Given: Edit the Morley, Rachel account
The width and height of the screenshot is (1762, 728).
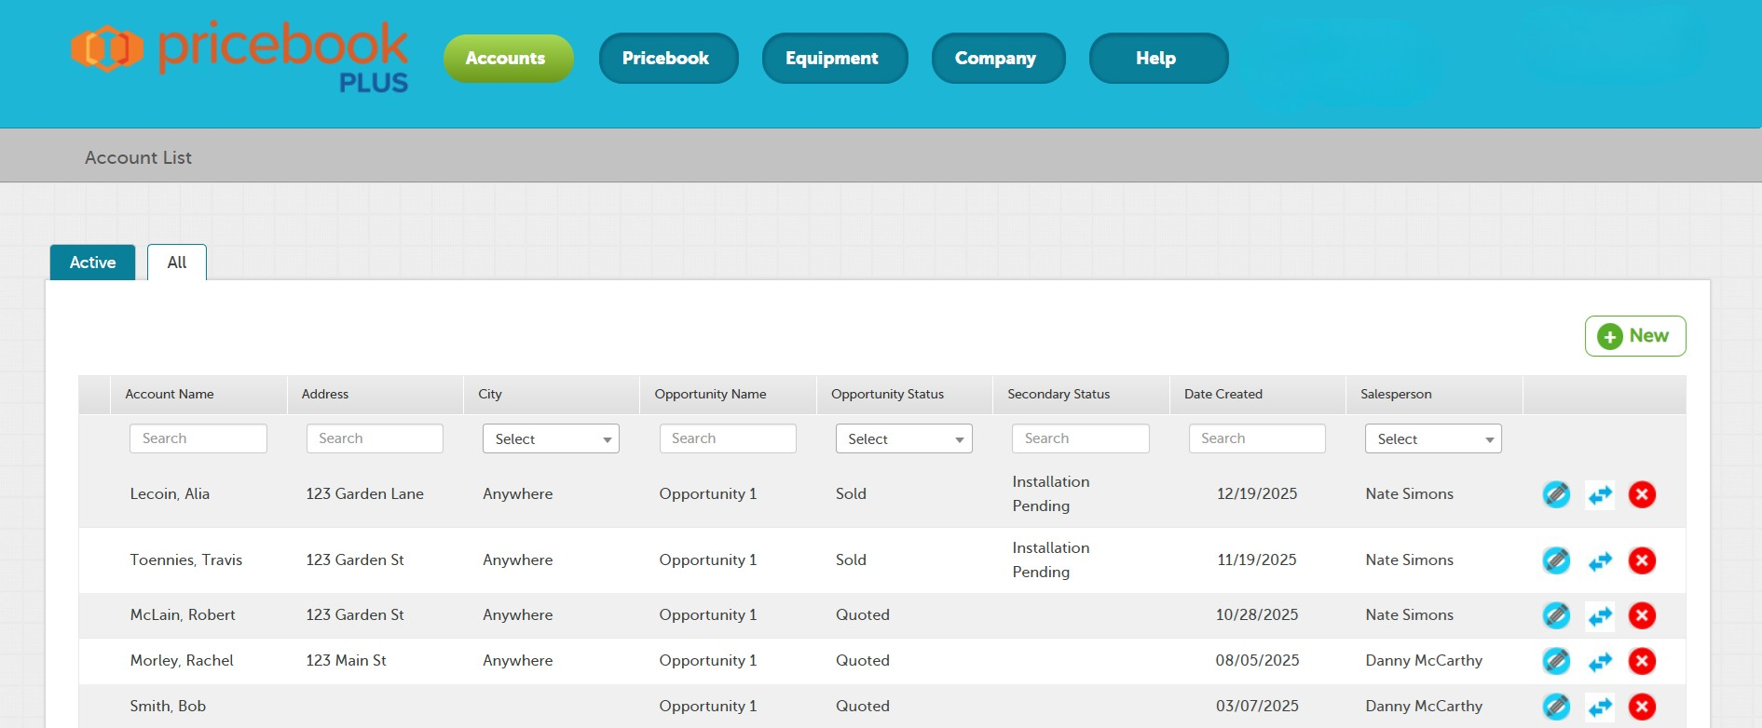Looking at the screenshot, I should tap(1555, 661).
